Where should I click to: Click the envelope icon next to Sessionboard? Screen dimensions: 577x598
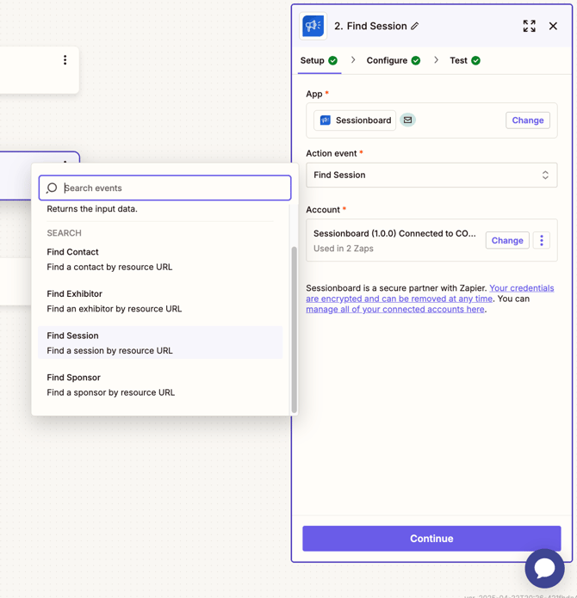click(x=407, y=120)
